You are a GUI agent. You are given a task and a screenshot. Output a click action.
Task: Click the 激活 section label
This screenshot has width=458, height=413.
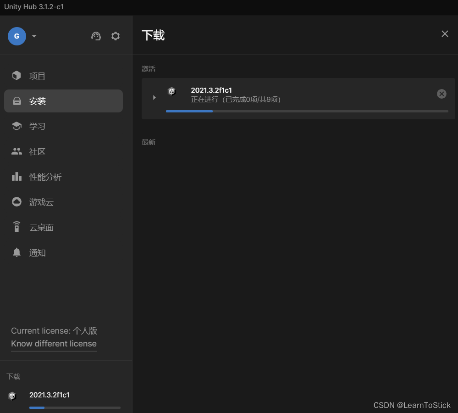tap(149, 69)
